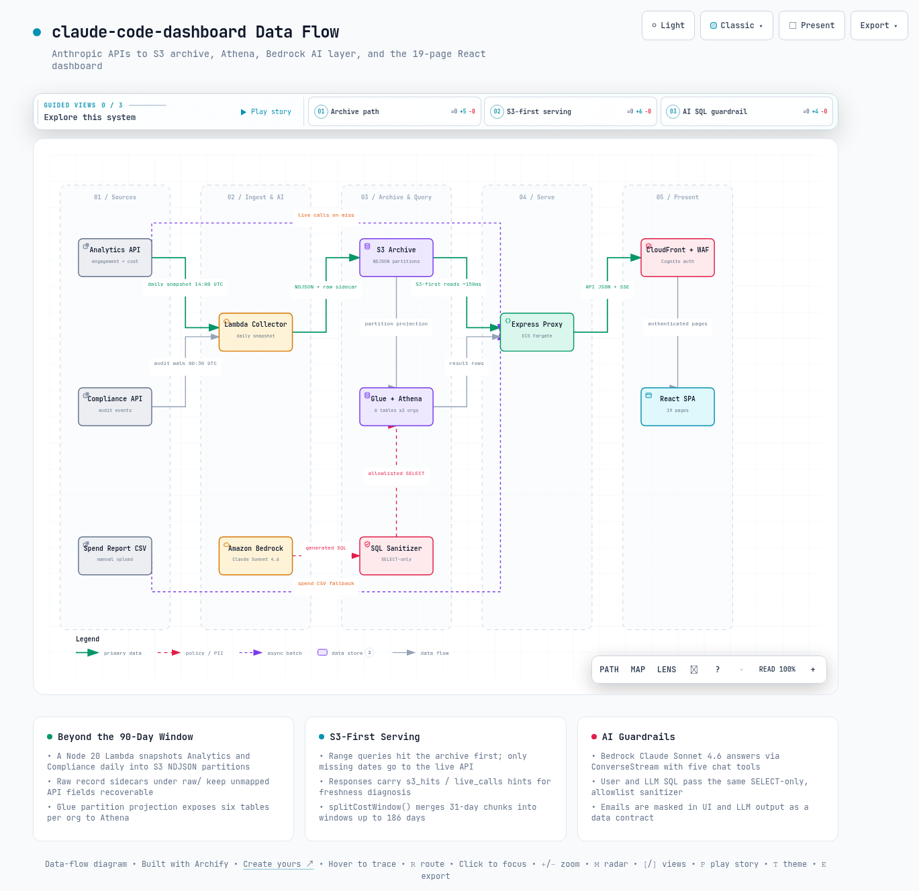Click the data store legend swatch
Image resolution: width=919 pixels, height=891 pixels.
coord(322,653)
